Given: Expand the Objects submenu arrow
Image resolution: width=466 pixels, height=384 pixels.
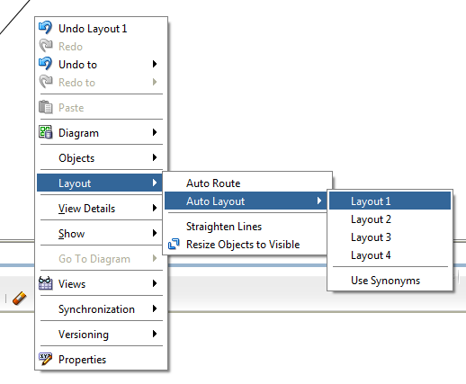Looking at the screenshot, I should (155, 157).
